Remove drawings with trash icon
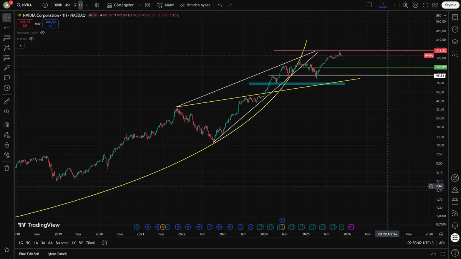This screenshot has height=259, width=461. point(7,168)
